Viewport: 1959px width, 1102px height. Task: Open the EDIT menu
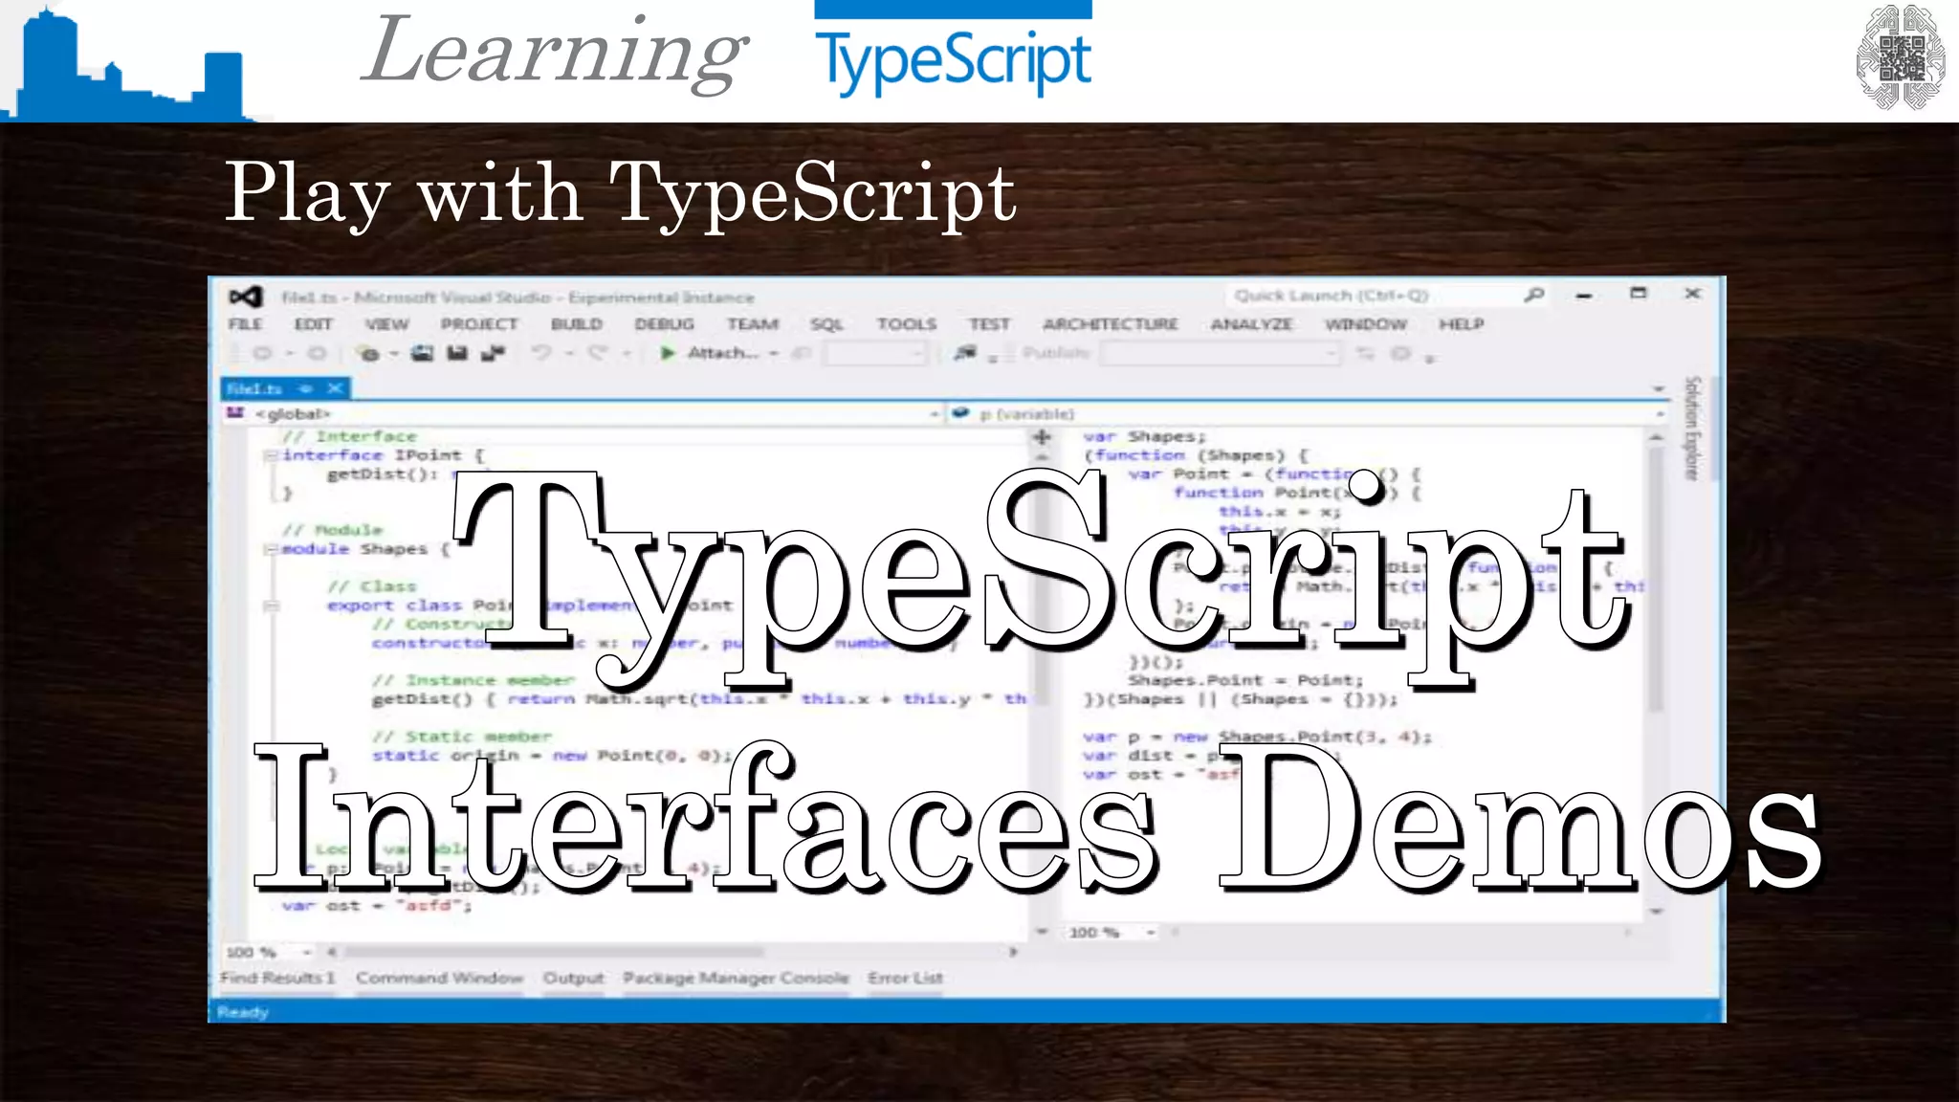tap(314, 324)
